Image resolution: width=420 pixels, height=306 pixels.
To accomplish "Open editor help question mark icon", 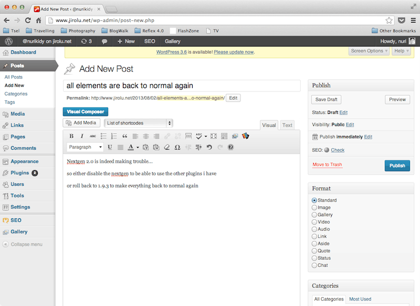I will pyautogui.click(x=230, y=147).
